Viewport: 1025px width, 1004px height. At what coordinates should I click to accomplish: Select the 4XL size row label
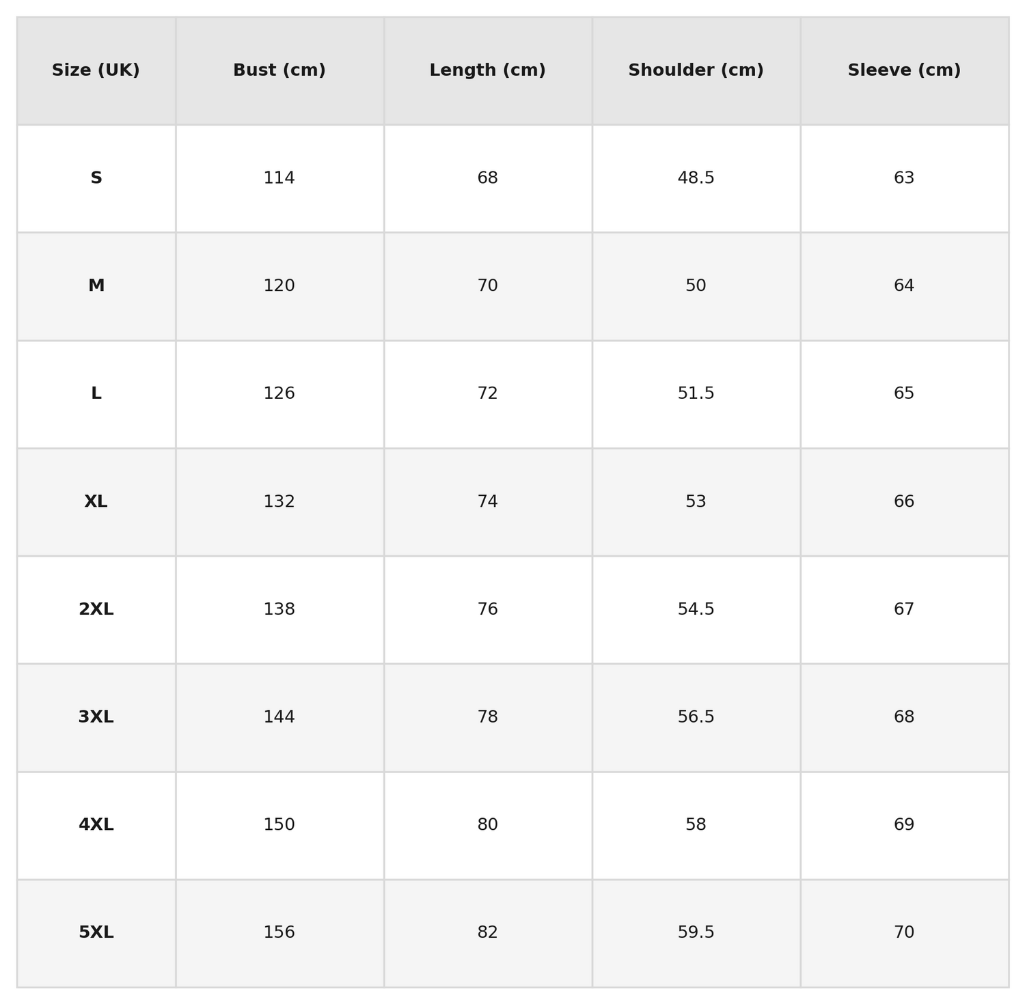96,825
